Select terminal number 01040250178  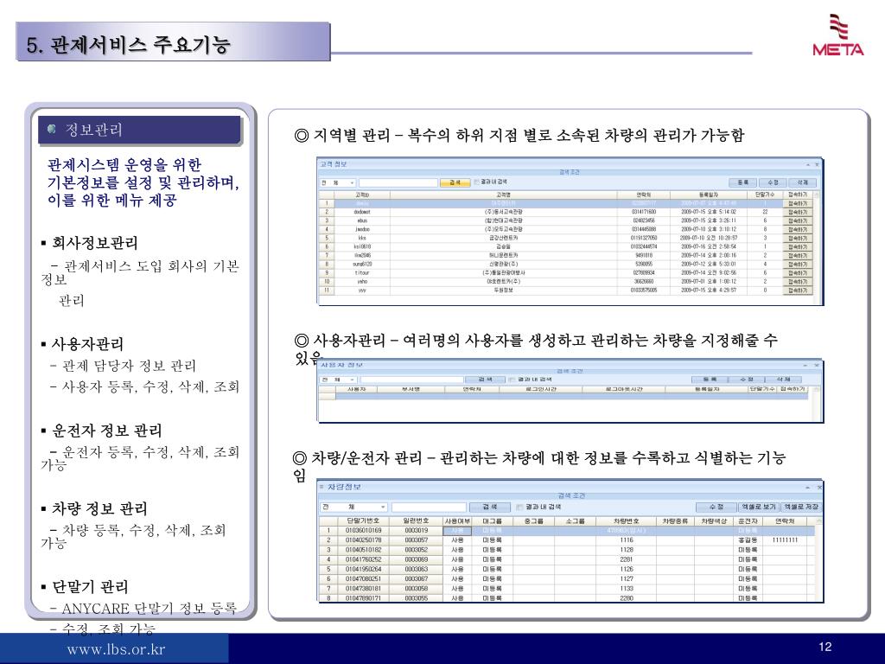coord(363,540)
